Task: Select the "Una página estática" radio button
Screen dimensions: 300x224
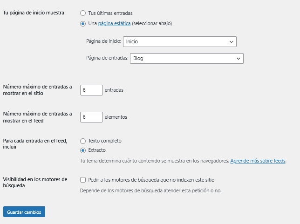Action: tap(83, 23)
